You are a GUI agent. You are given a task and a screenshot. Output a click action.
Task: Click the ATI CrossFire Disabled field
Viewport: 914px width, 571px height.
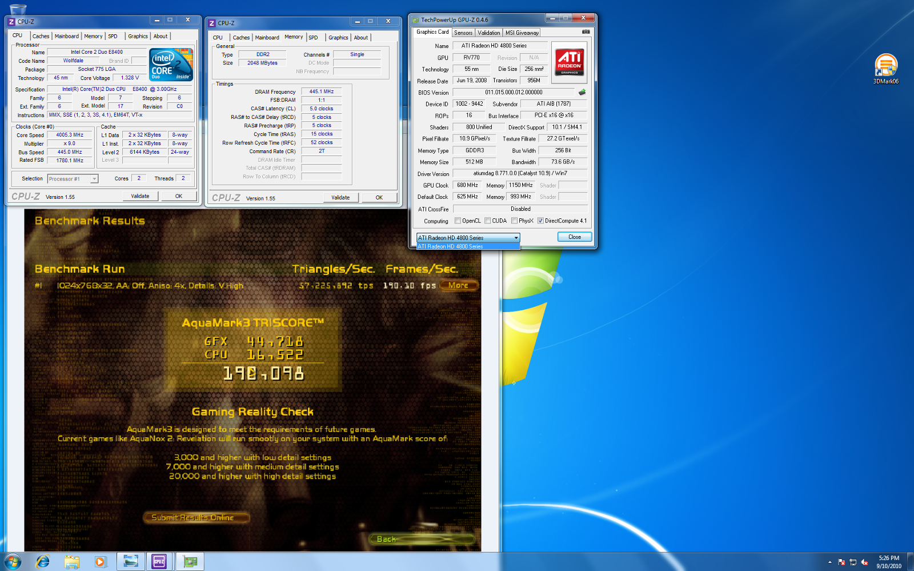point(520,209)
